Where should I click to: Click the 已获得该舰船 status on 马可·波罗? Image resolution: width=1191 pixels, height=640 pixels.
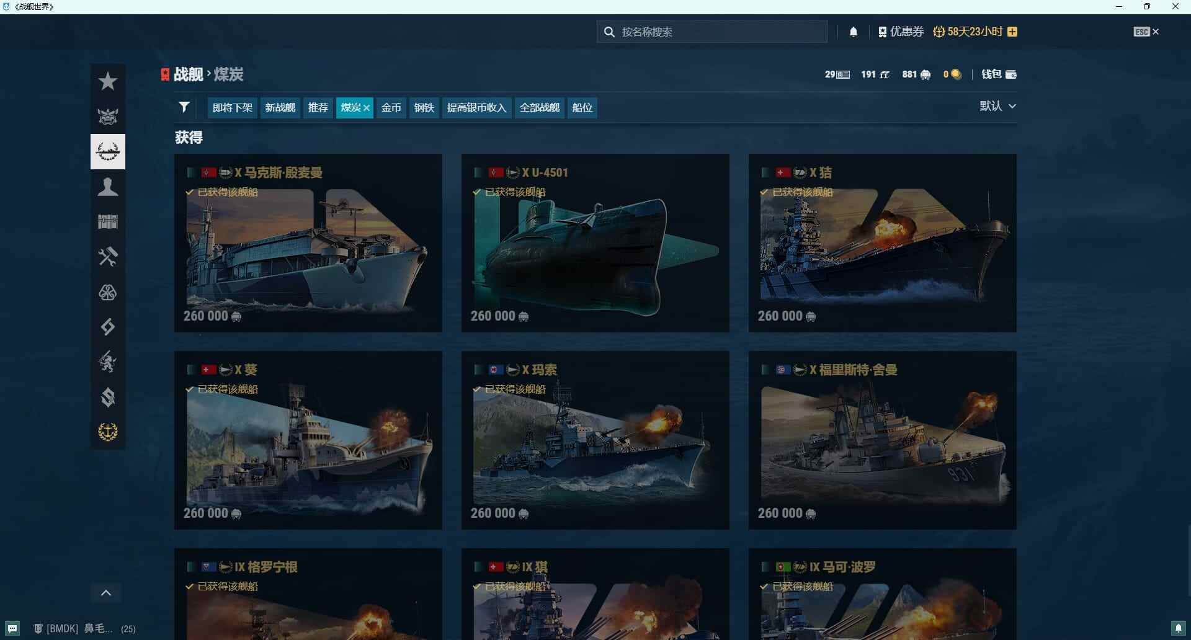point(796,587)
